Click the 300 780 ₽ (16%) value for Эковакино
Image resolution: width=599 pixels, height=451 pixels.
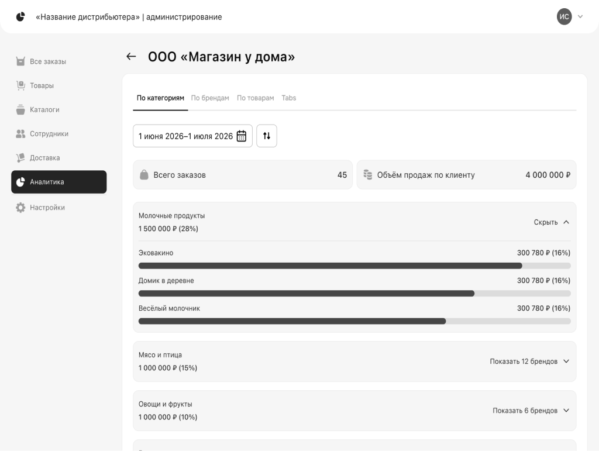[x=543, y=253]
